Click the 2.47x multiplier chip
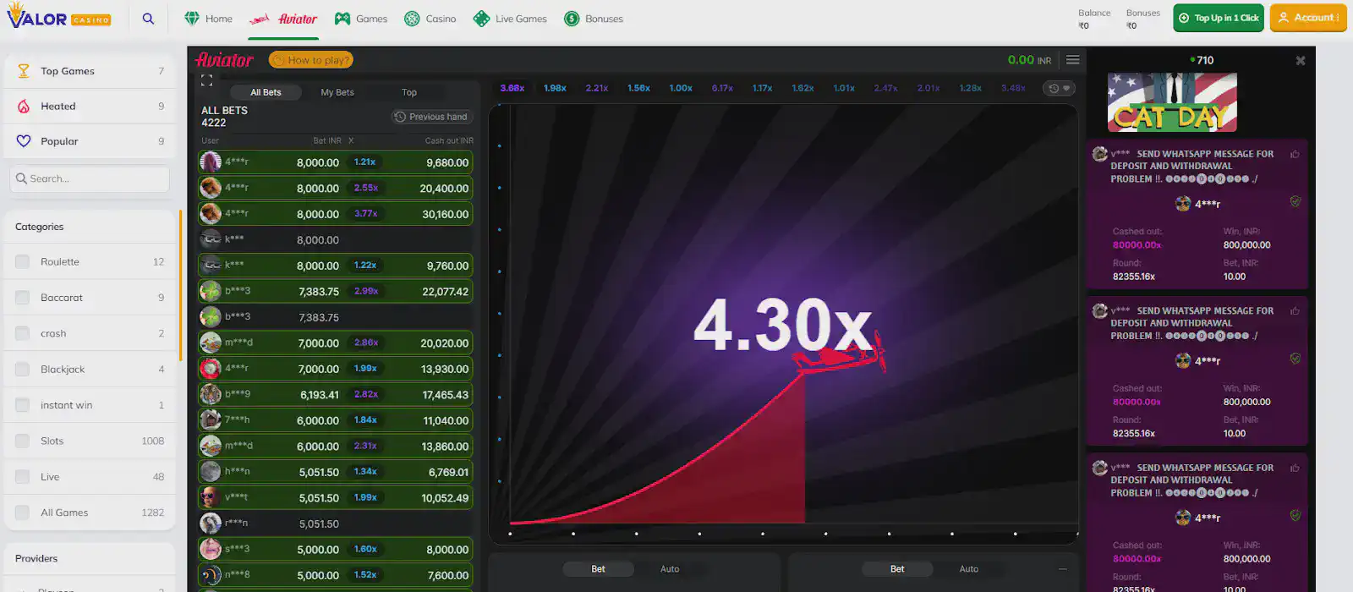 [x=885, y=88]
